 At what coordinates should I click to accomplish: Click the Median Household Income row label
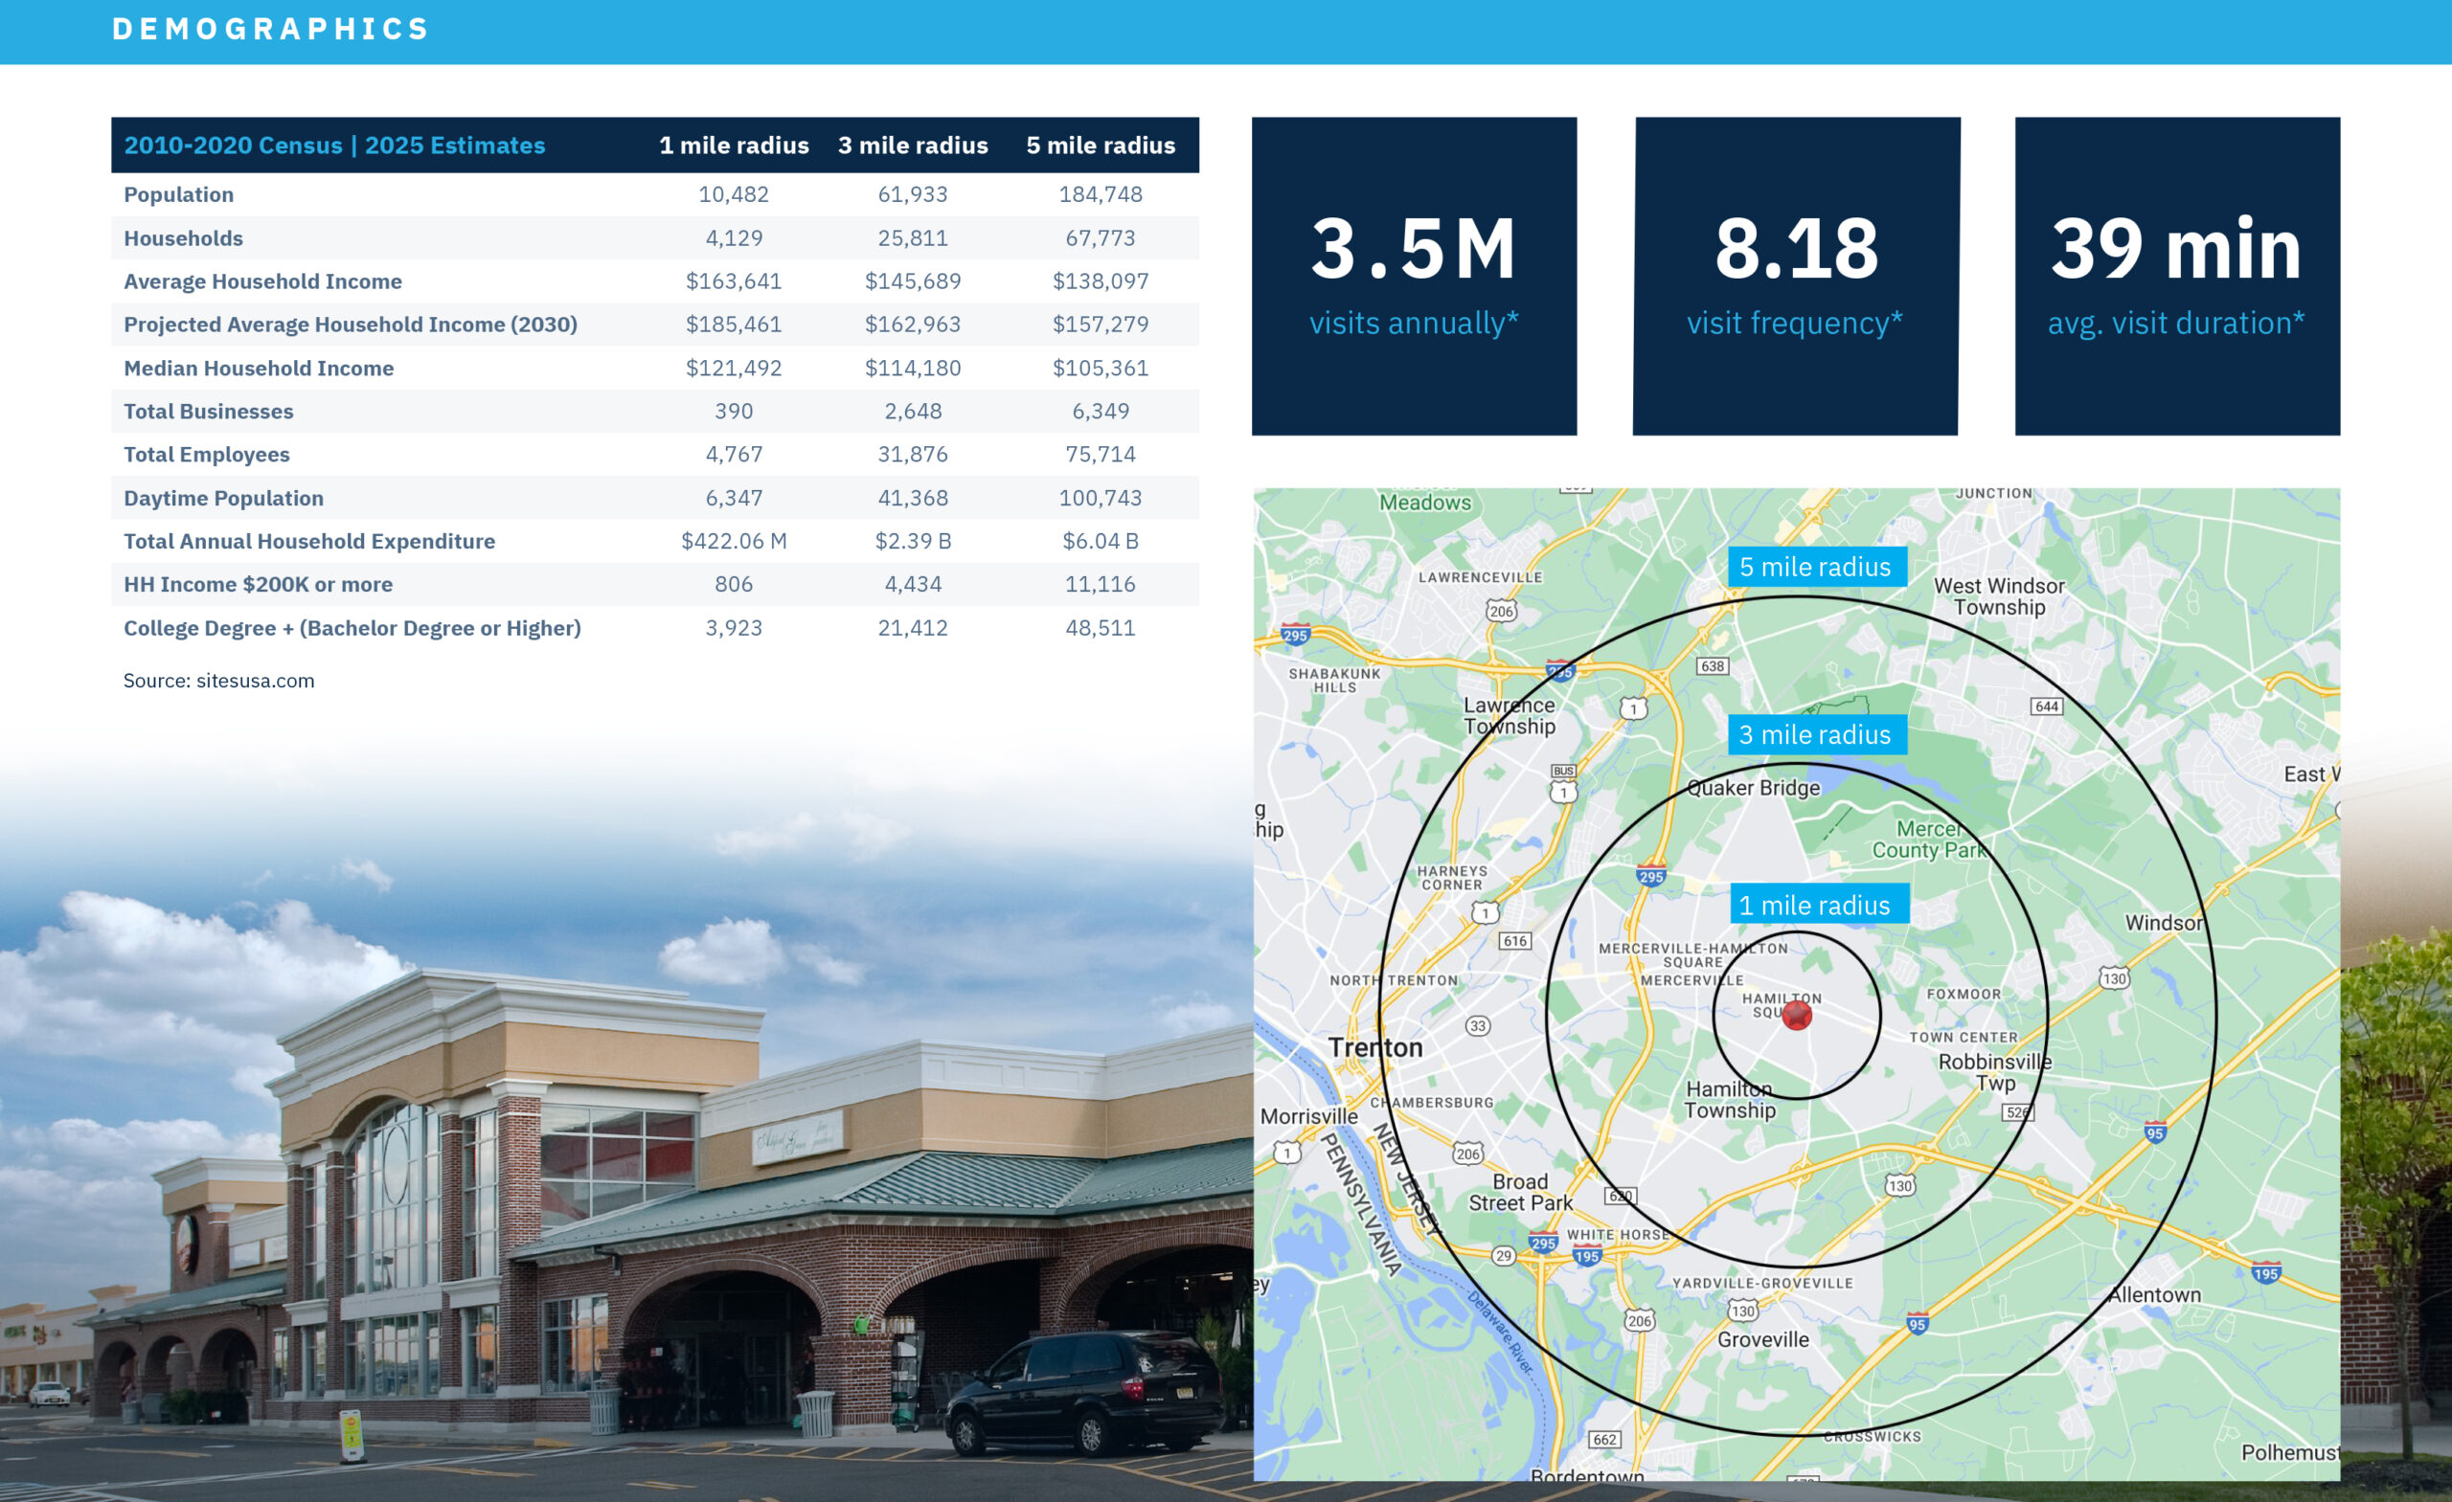(x=259, y=368)
